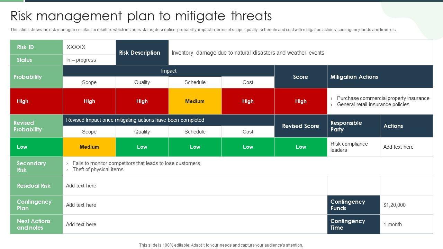This screenshot has height=249, width=443.
Task: Select the '1 month' contingency time value
Action: click(392, 224)
